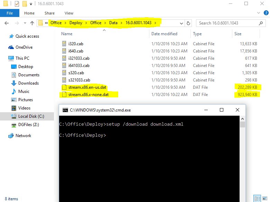Open the recent locations dropdown arrow
The width and height of the screenshot is (270, 202).
point(25,23)
